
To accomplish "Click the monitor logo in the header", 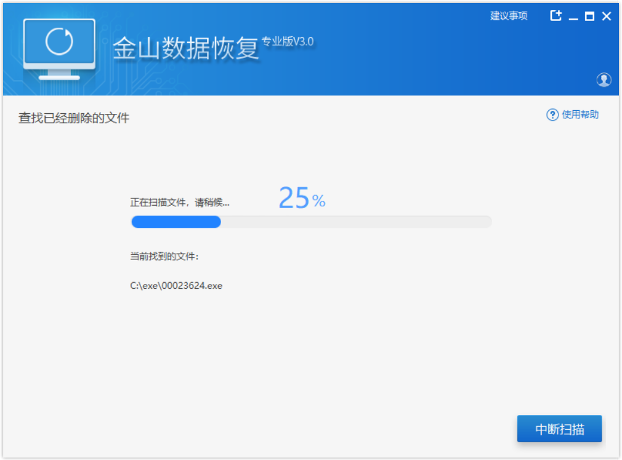I will pyautogui.click(x=59, y=49).
